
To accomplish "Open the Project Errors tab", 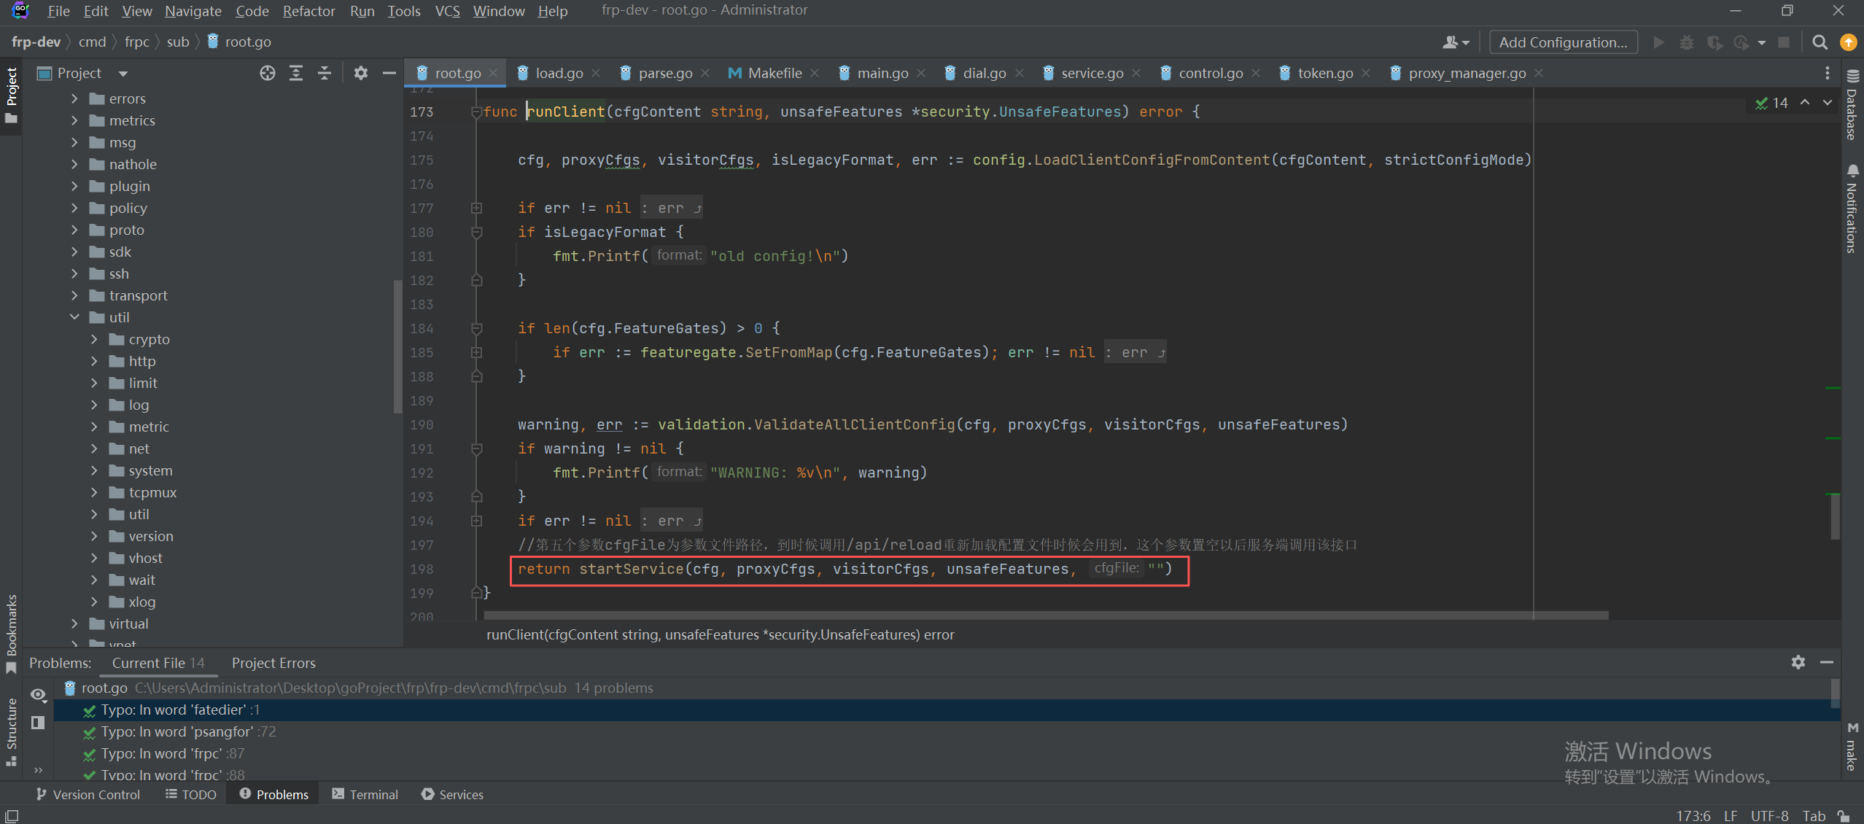I will (x=273, y=663).
